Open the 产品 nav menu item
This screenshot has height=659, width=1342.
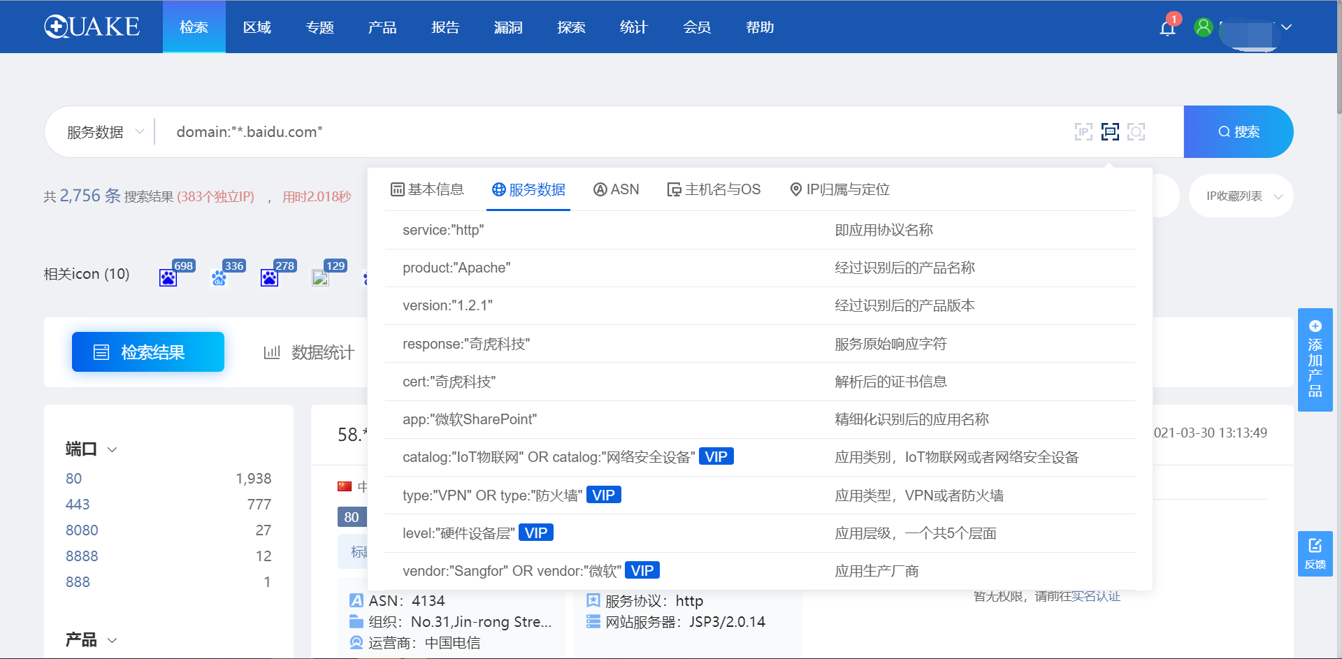pyautogui.click(x=382, y=27)
